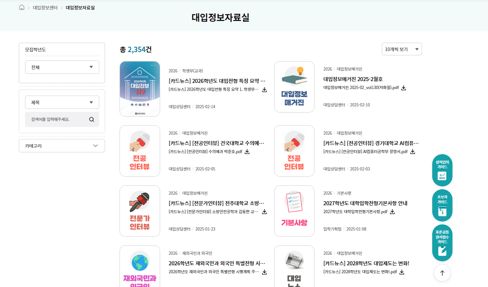Select 대입정보자료실 in the breadcrumb
The width and height of the screenshot is (488, 287).
[81, 7]
